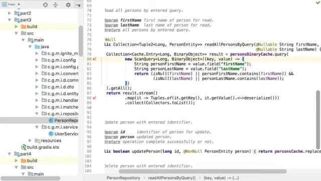Image resolution: width=321 pixels, height=181 pixels.
Task: Click the UserService class icon
Action: [x=51, y=134]
